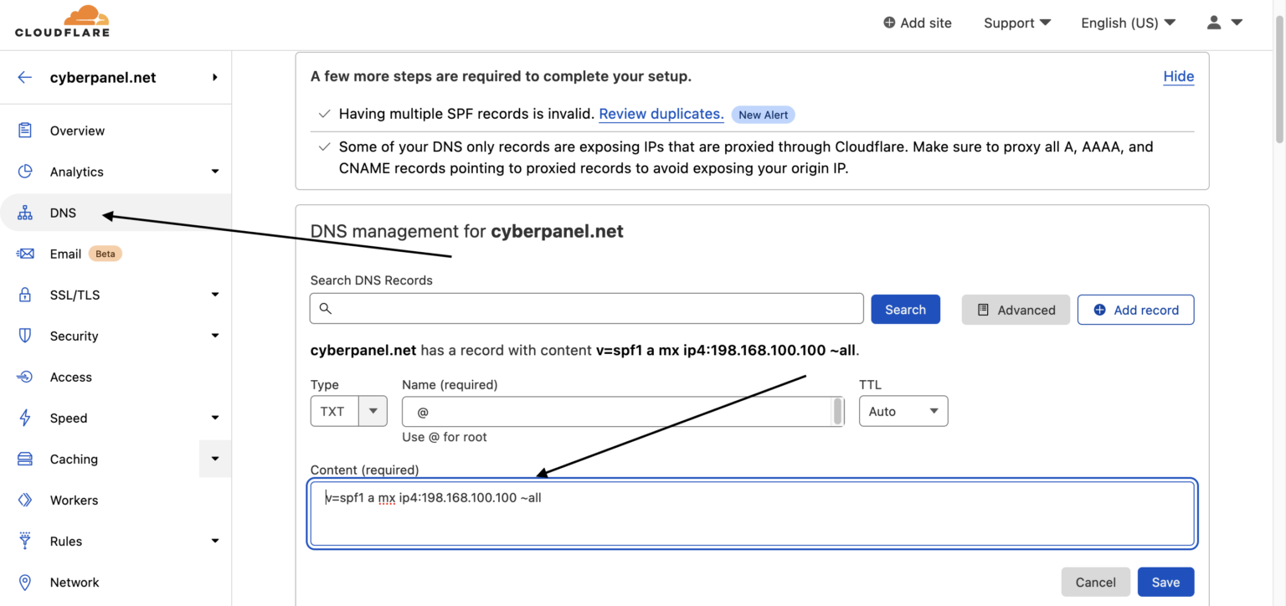This screenshot has width=1286, height=606.
Task: Click Cancel to discard record edit
Action: click(1095, 582)
